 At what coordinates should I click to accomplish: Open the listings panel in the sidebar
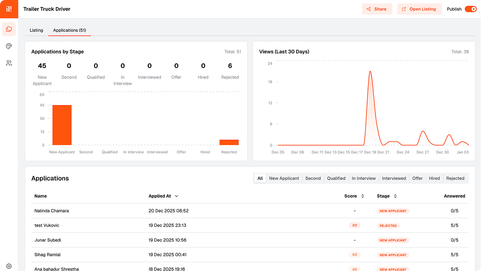pos(9,29)
